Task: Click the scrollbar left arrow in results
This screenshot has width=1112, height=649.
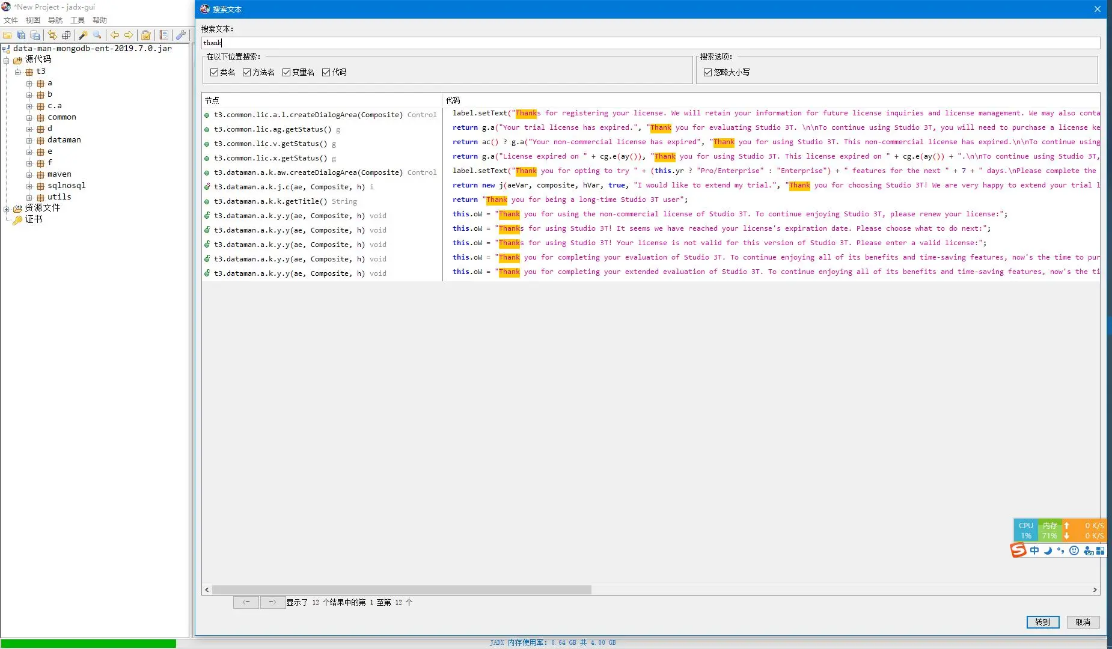Action: [x=207, y=590]
